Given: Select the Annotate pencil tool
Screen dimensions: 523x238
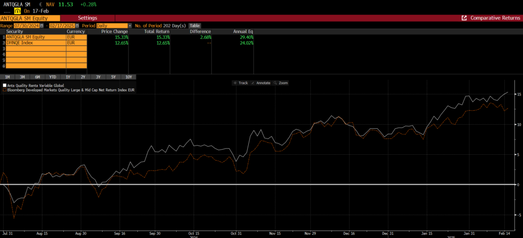Looking at the screenshot, I should [x=261, y=82].
